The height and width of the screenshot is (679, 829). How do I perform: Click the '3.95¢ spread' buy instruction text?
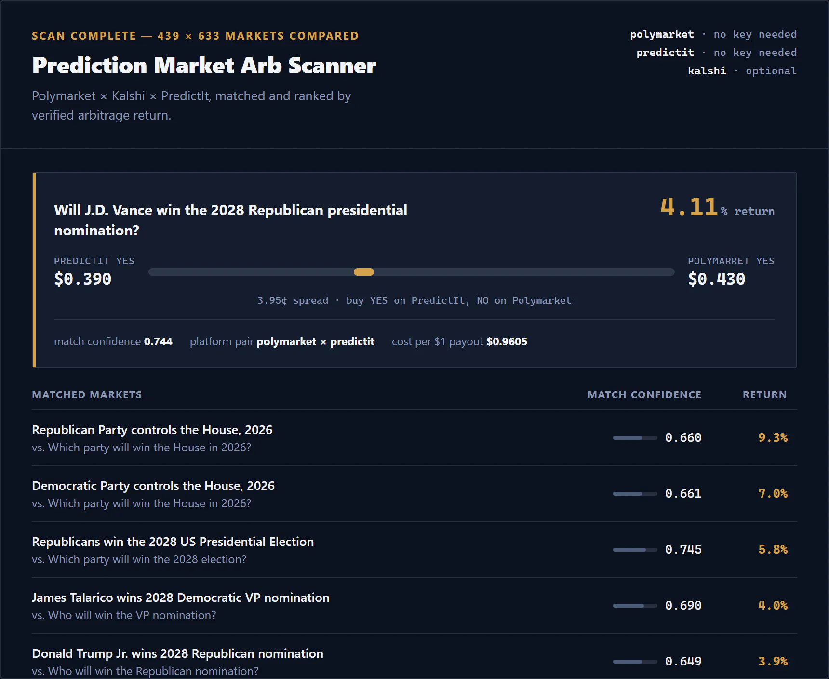click(x=414, y=300)
